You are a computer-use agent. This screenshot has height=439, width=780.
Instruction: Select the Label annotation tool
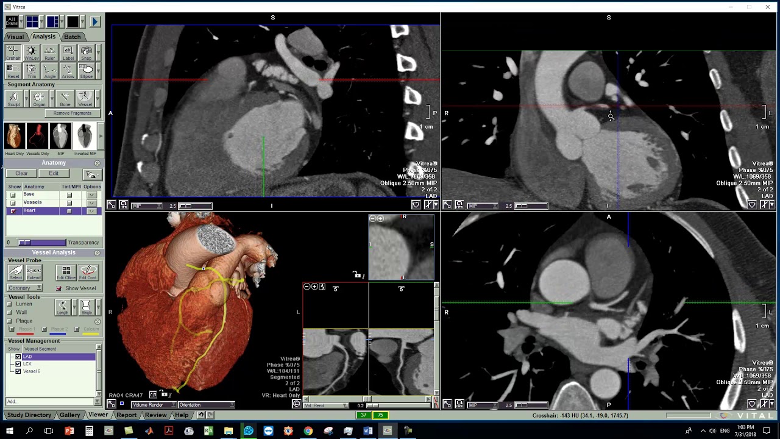68,52
